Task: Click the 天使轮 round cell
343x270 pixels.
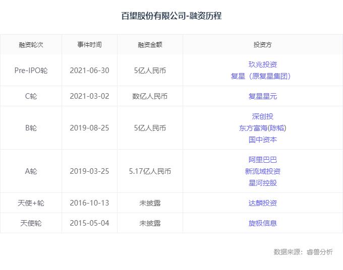Action: pos(31,223)
